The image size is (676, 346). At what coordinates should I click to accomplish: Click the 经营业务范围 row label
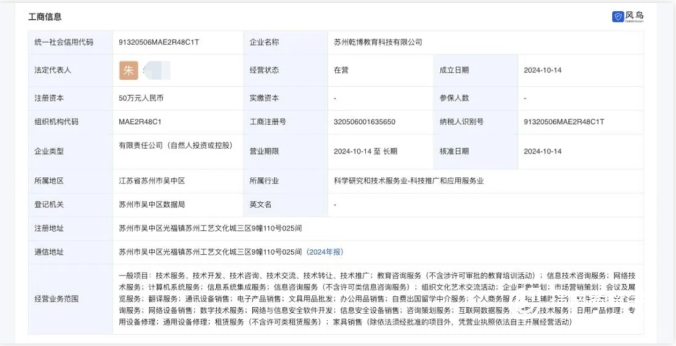(56, 298)
